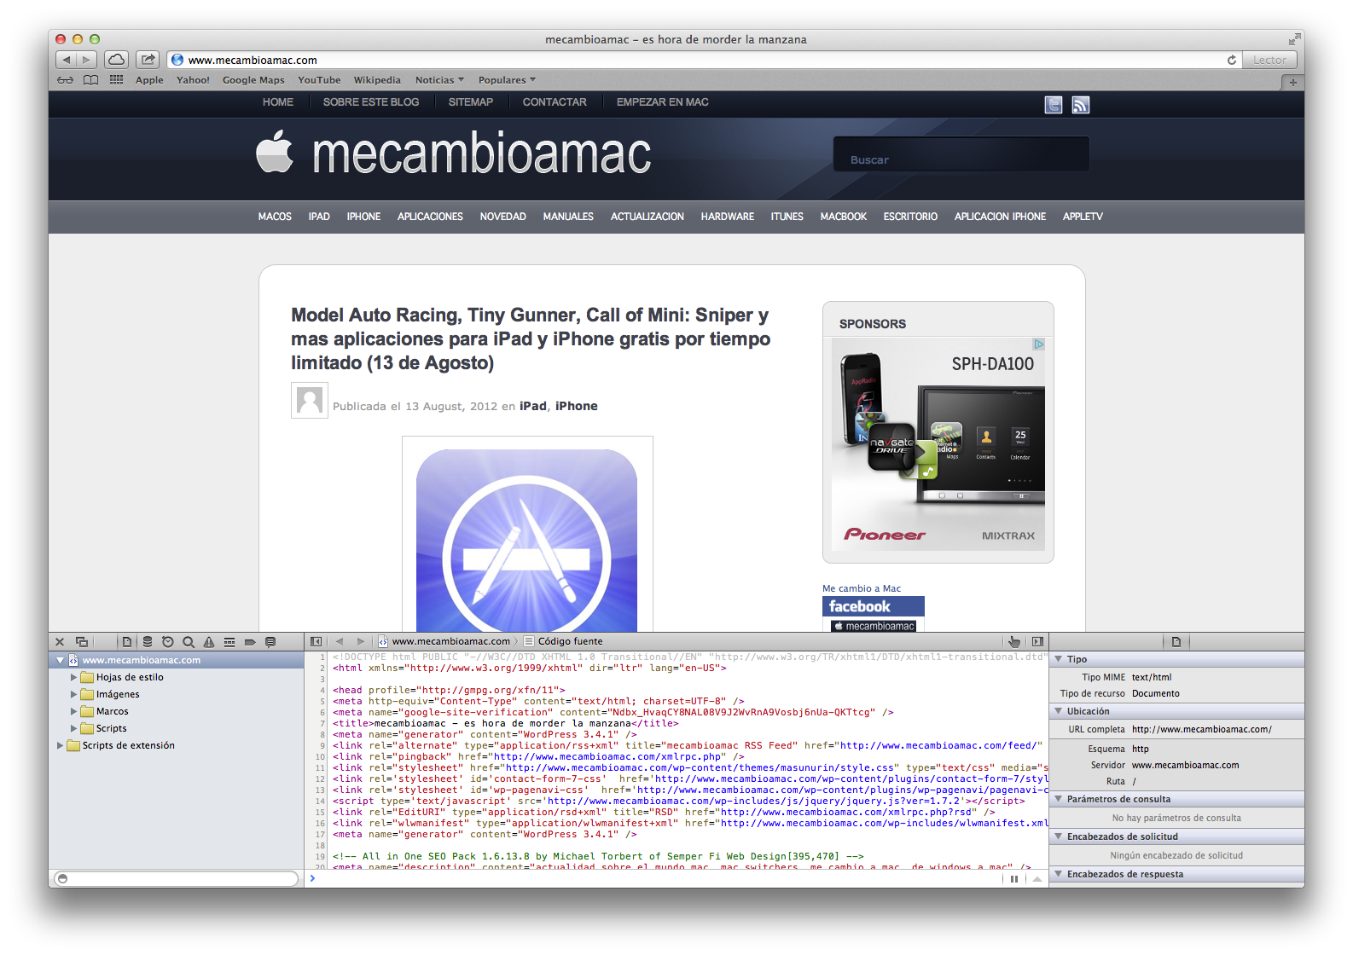Open Google Maps bookmark
The height and width of the screenshot is (955, 1353).
(x=253, y=80)
